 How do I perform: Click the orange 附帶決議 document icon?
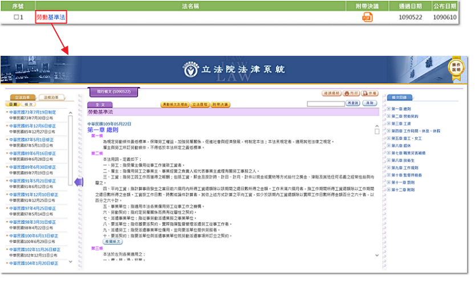367,18
